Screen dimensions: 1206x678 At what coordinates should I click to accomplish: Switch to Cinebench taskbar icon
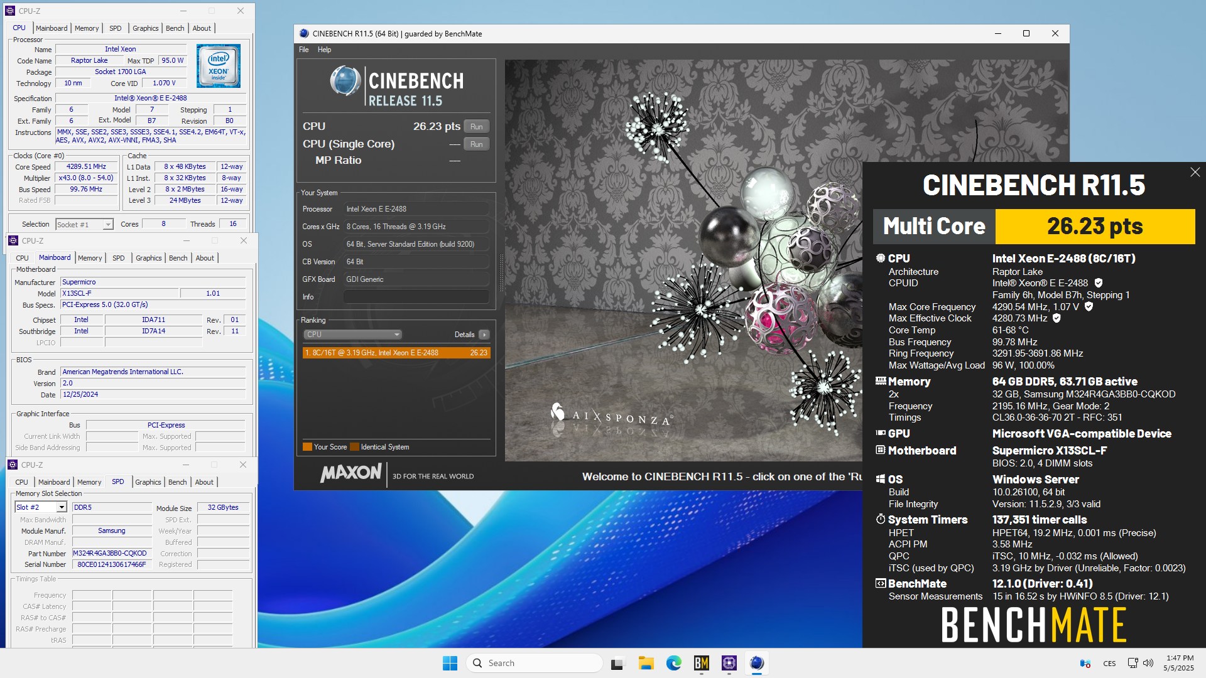coord(756,663)
